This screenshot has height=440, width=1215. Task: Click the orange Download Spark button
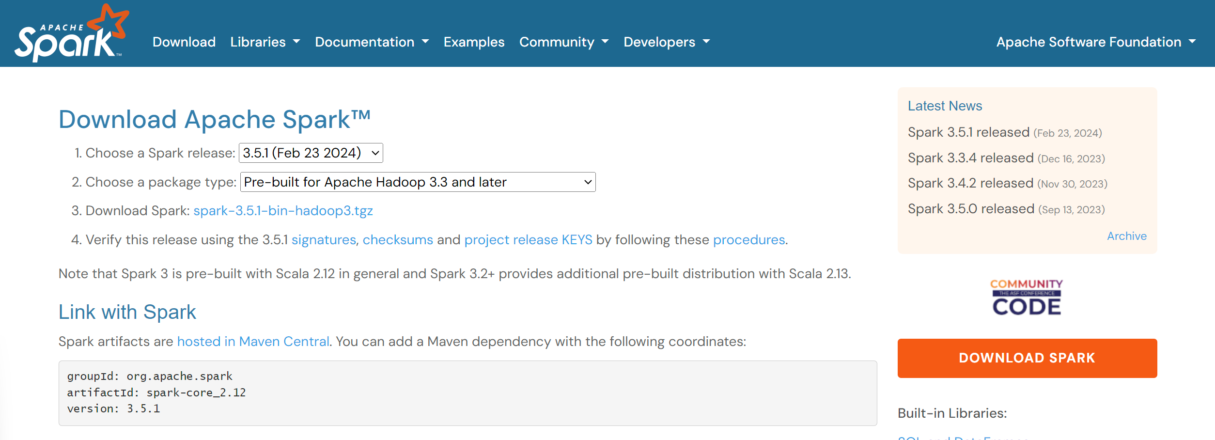(x=1027, y=358)
